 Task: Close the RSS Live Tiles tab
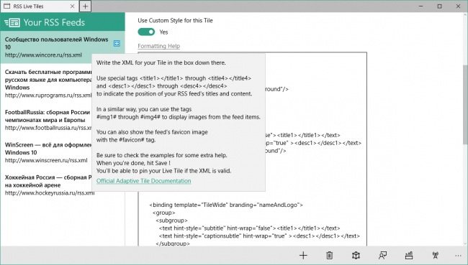[72, 6]
